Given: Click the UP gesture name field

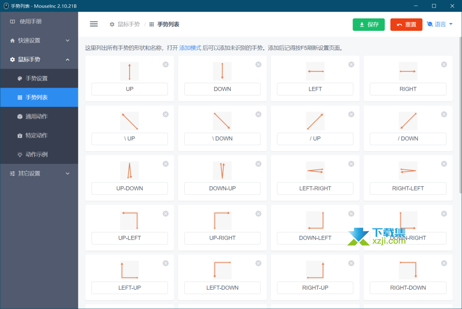Looking at the screenshot, I should (130, 89).
